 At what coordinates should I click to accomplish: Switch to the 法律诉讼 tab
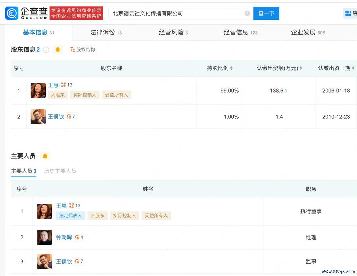click(106, 32)
